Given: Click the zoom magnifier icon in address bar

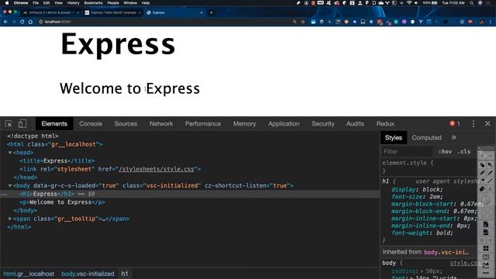Looking at the screenshot, I should (294, 22).
